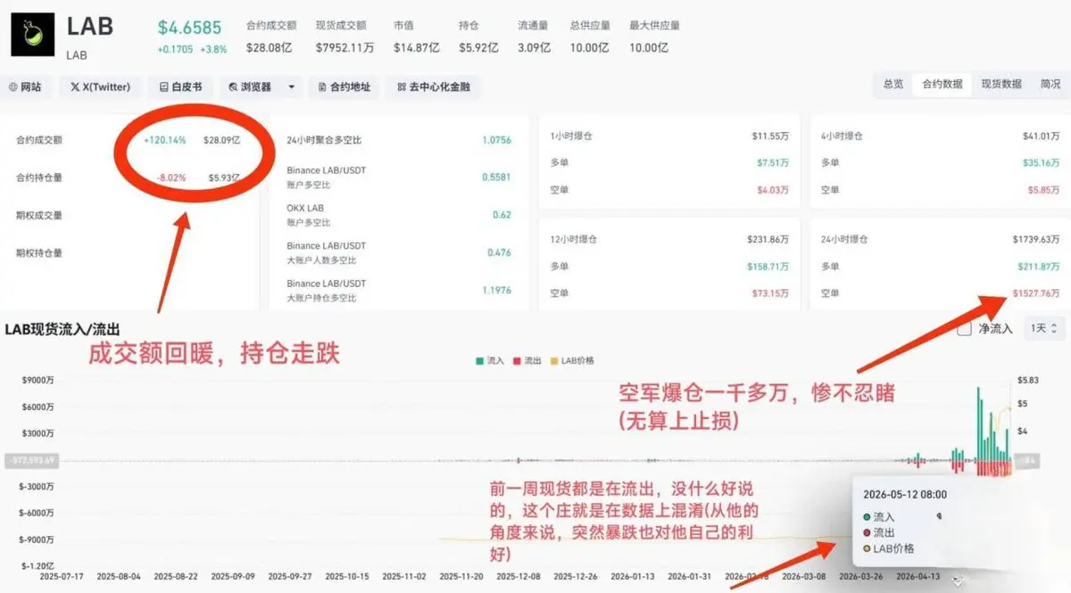This screenshot has height=593, width=1071.
Task: Open the 去中心化金融 DeFi link
Action: tap(434, 86)
